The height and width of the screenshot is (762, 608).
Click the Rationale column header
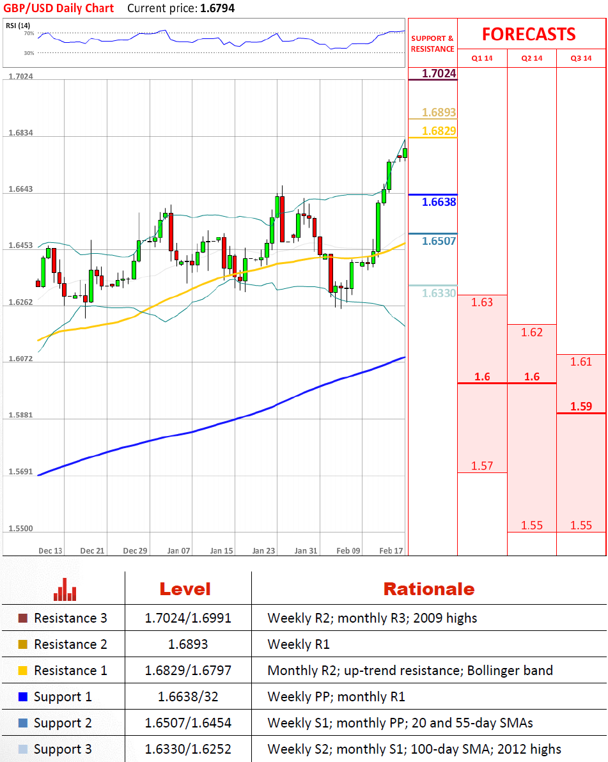(428, 589)
